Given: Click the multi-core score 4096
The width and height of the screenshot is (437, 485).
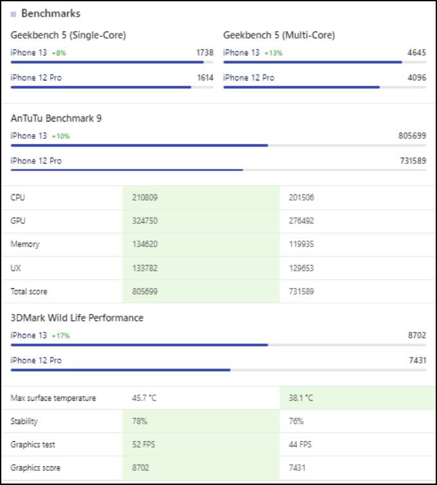Looking at the screenshot, I should [x=416, y=78].
